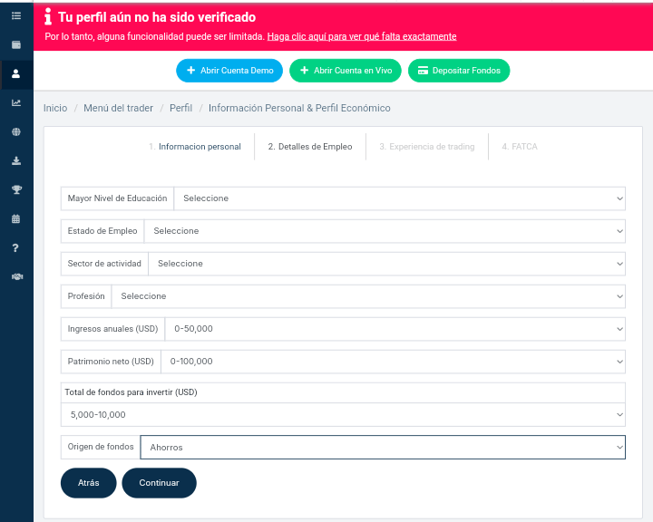The height and width of the screenshot is (522, 653).
Task: Click the globe icon in sidebar
Action: (16, 132)
